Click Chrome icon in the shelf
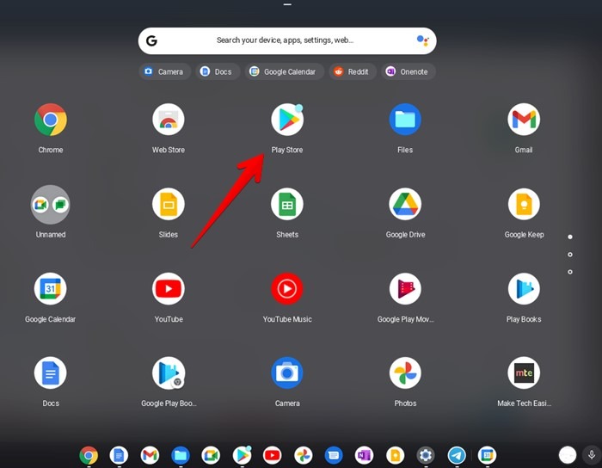Screen dimensions: 602x468 (x=89, y=455)
